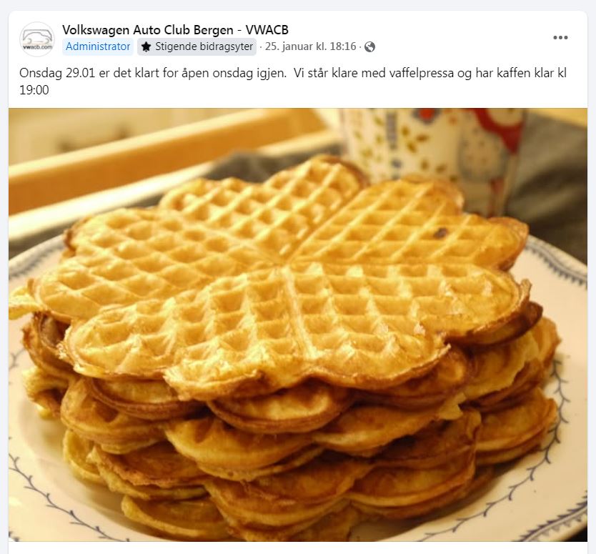
Task: Click the star icon in contributor badge
Action: (x=146, y=46)
